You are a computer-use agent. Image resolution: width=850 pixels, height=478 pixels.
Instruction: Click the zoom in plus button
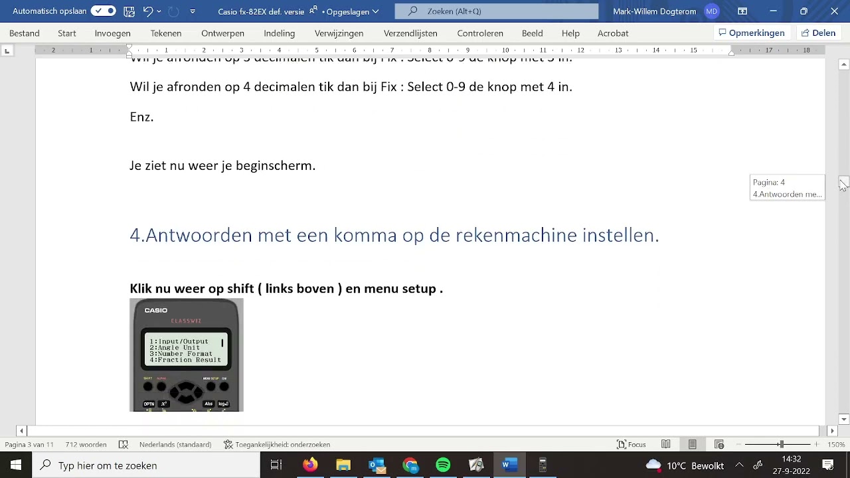click(817, 445)
